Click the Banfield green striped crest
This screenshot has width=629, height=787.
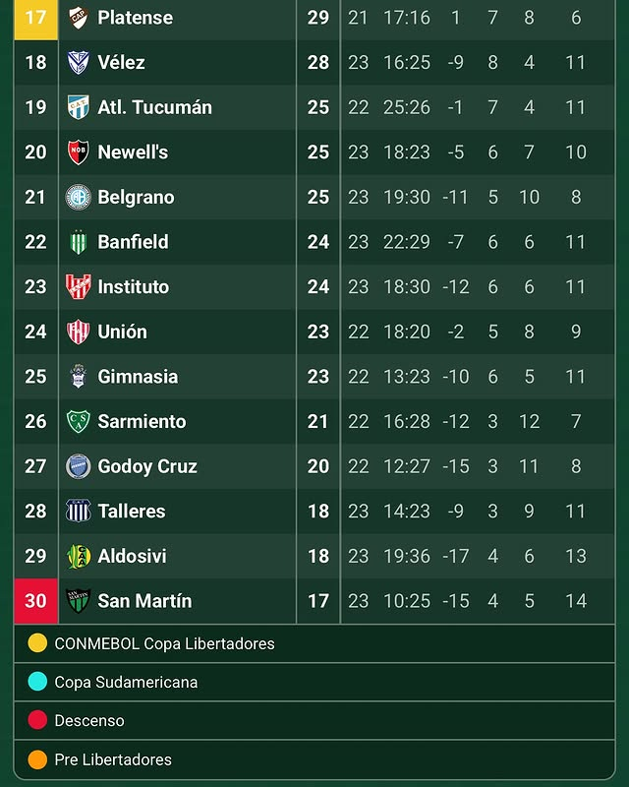click(x=79, y=242)
